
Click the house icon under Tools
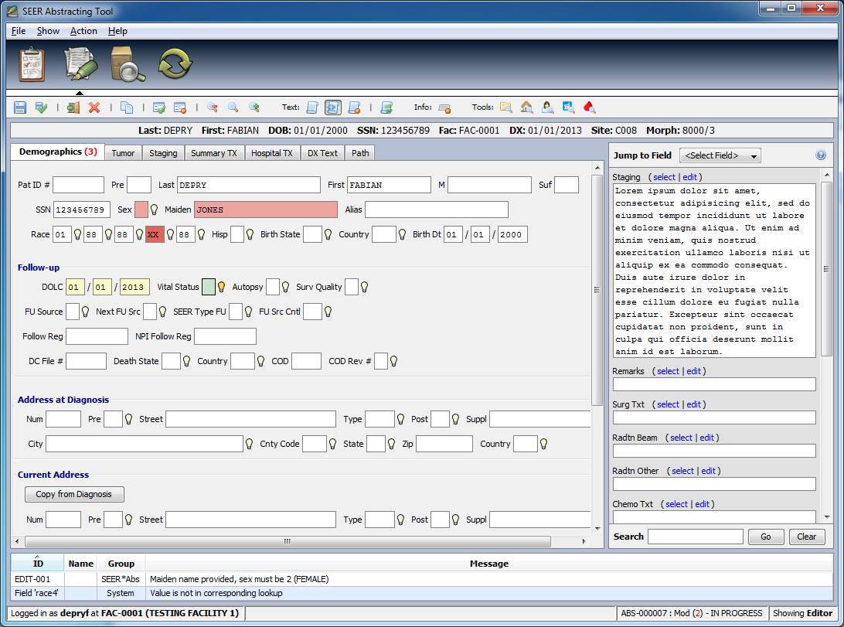tap(526, 107)
